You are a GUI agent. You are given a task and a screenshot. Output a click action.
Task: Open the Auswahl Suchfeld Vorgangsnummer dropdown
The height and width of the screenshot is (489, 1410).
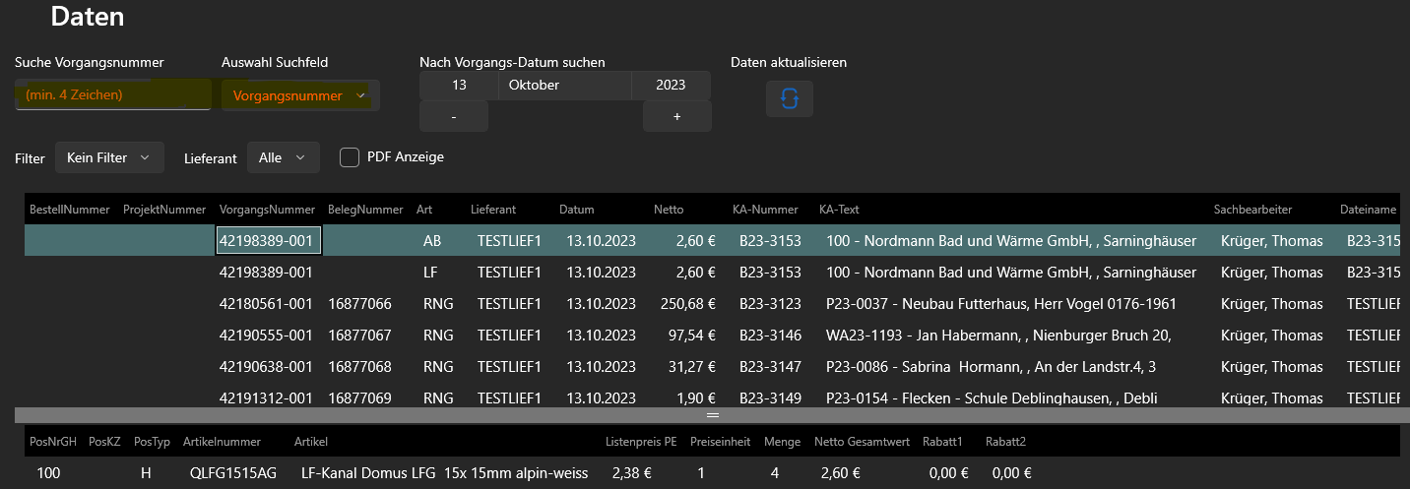point(300,95)
